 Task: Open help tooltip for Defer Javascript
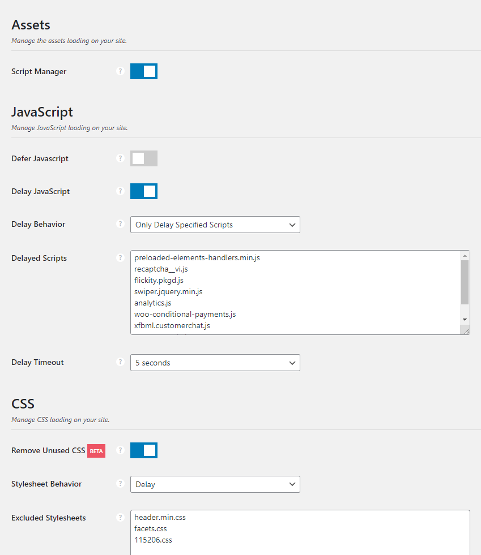(120, 158)
